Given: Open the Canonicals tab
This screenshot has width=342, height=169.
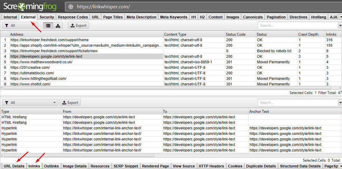Looking at the screenshot, I should click(x=253, y=17).
